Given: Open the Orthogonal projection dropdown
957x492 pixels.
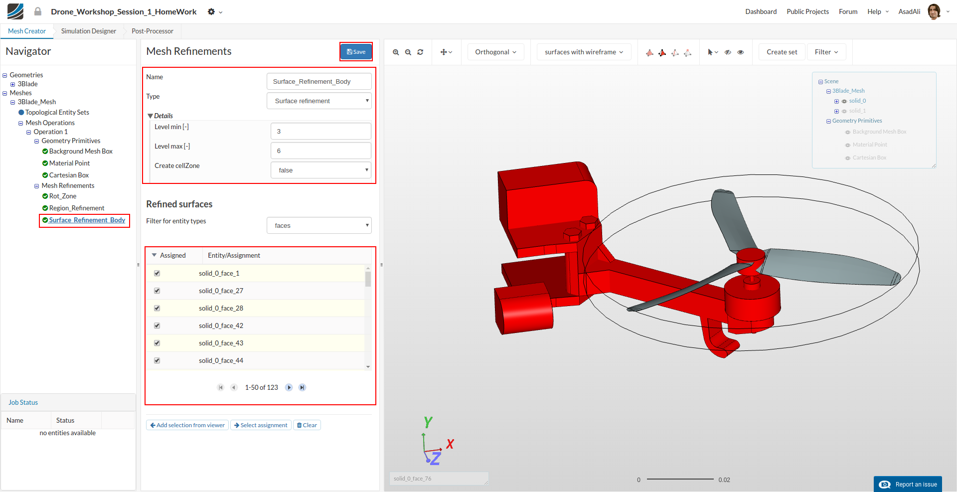Looking at the screenshot, I should tap(495, 52).
